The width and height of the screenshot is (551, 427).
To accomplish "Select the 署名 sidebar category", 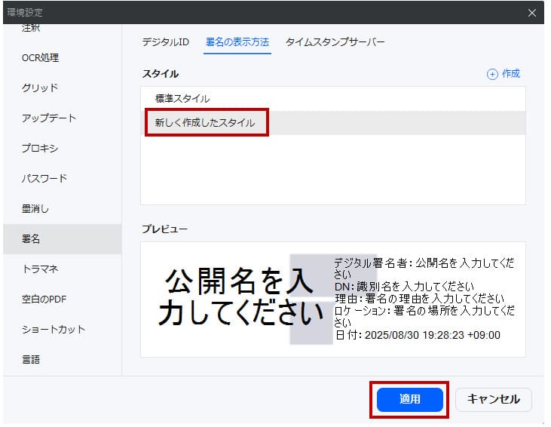I will (x=31, y=239).
